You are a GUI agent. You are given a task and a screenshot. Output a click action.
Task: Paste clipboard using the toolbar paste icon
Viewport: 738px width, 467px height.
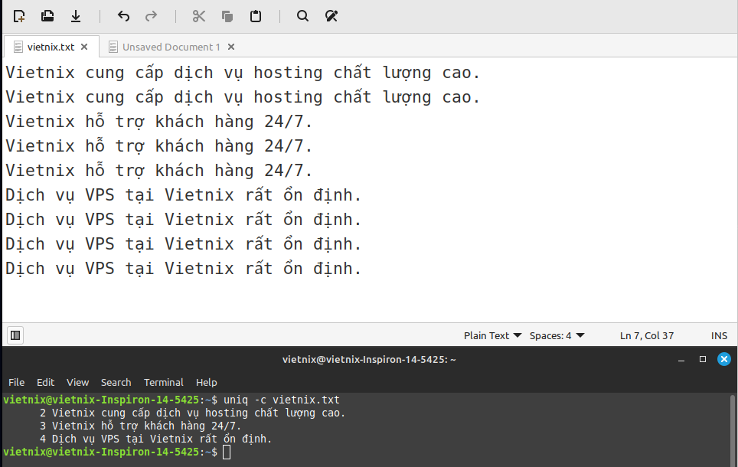click(x=256, y=16)
